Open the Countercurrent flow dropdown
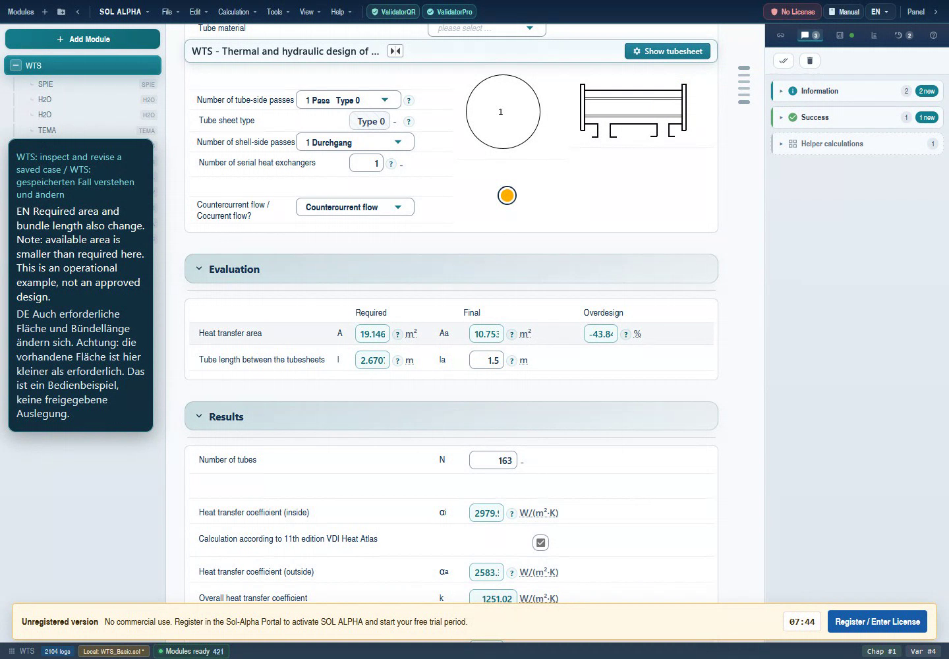This screenshot has height=659, width=949. pos(355,207)
